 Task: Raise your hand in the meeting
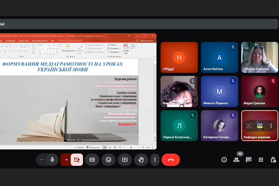(x=141, y=160)
